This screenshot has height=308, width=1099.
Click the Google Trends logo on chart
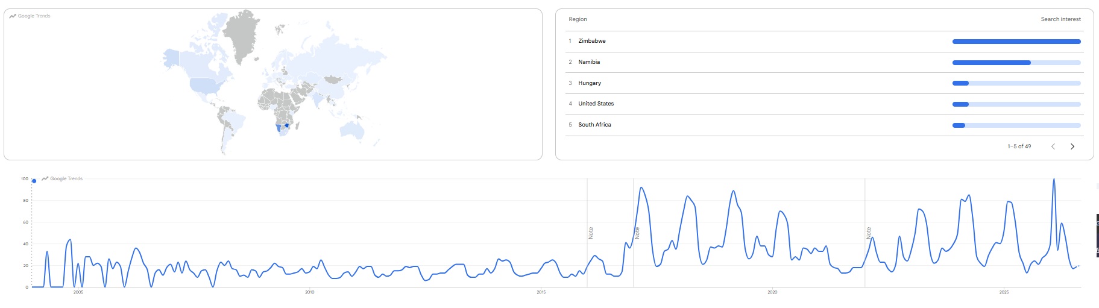pos(62,178)
